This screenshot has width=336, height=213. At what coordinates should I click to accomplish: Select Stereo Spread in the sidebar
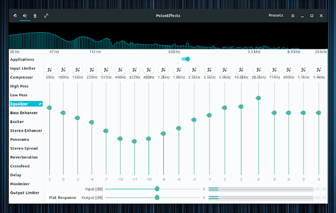pyautogui.click(x=24, y=148)
